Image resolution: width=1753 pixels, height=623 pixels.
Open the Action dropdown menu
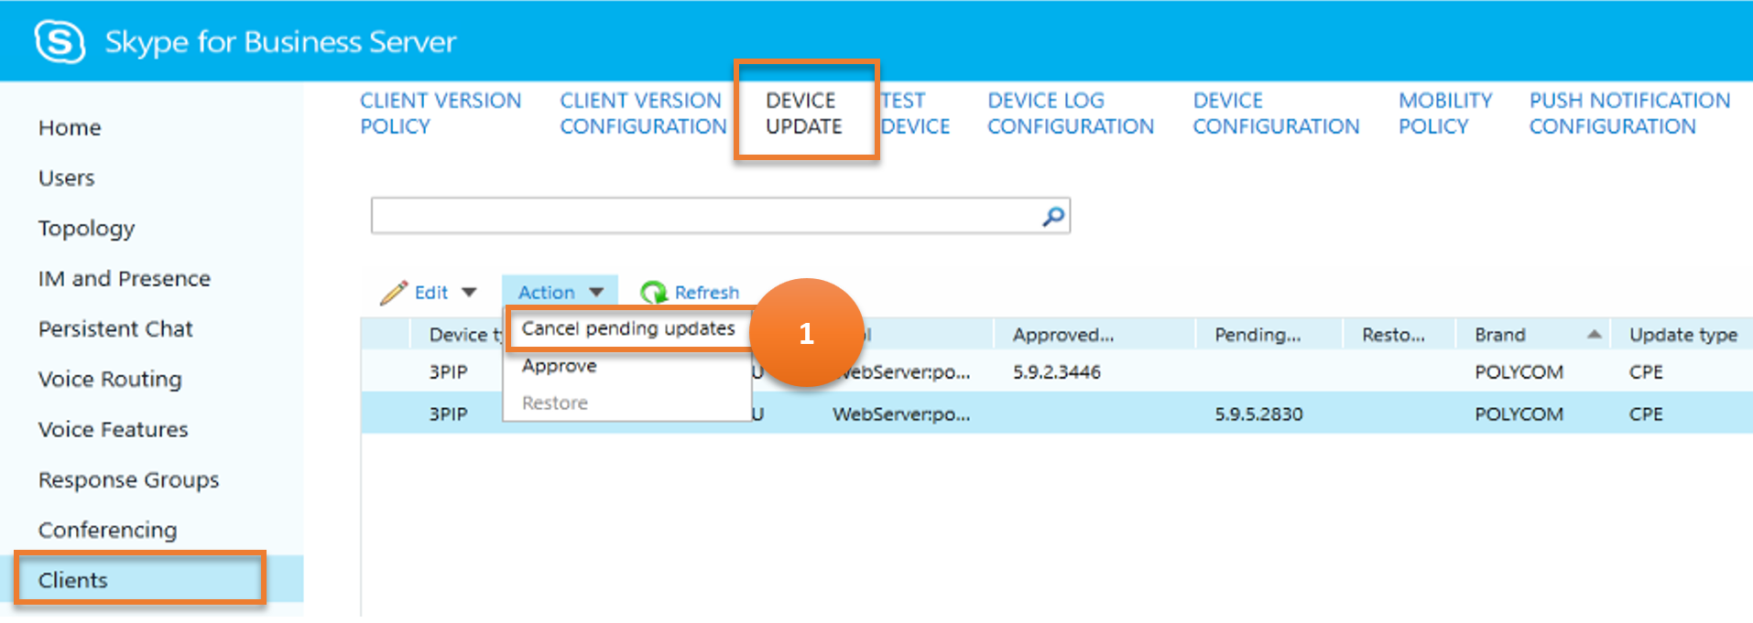coord(560,292)
